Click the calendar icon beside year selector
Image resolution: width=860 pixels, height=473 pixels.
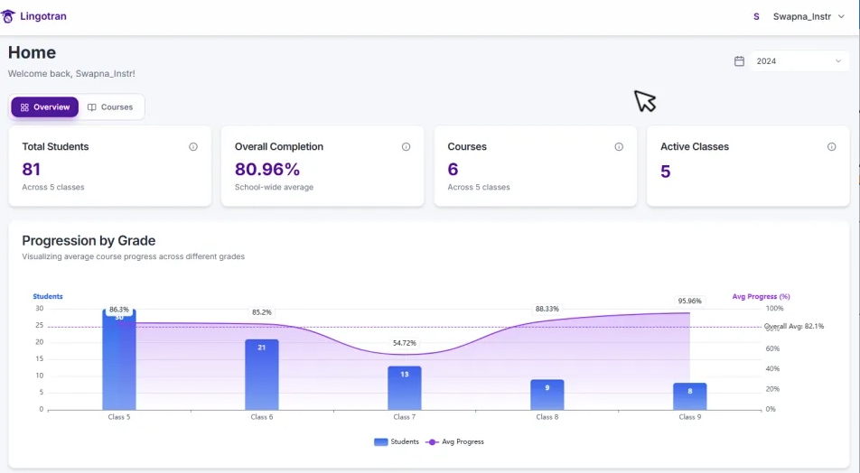[x=739, y=61]
